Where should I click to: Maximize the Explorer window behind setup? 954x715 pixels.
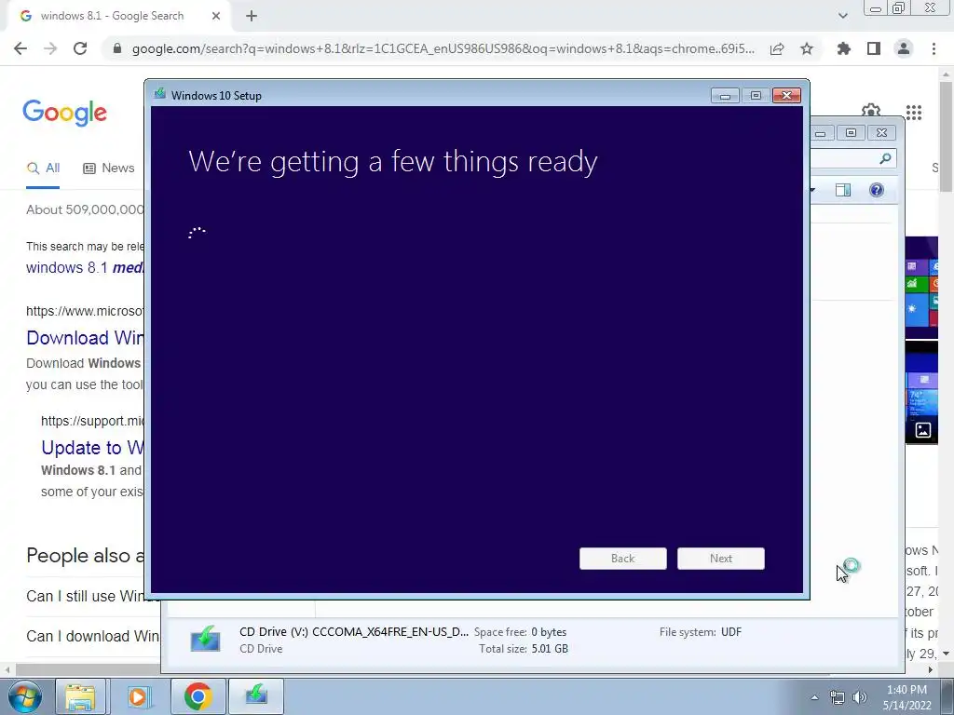[x=851, y=132]
